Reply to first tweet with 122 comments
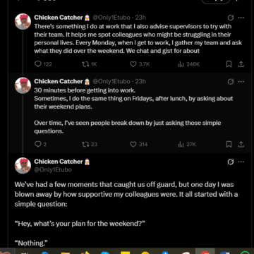The width and height of the screenshot is (254, 254). point(43,64)
